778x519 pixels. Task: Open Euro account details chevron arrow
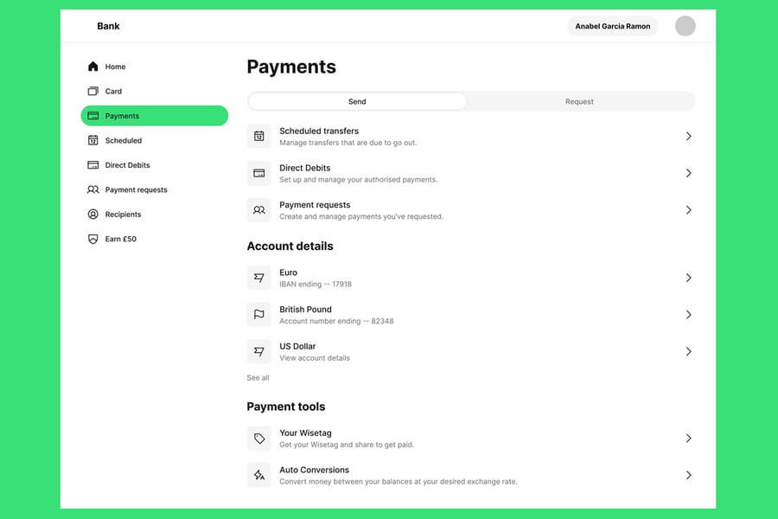(688, 278)
